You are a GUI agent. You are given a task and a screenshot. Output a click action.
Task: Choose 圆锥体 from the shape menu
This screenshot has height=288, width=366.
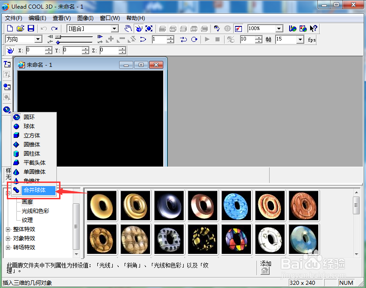[x=34, y=145]
